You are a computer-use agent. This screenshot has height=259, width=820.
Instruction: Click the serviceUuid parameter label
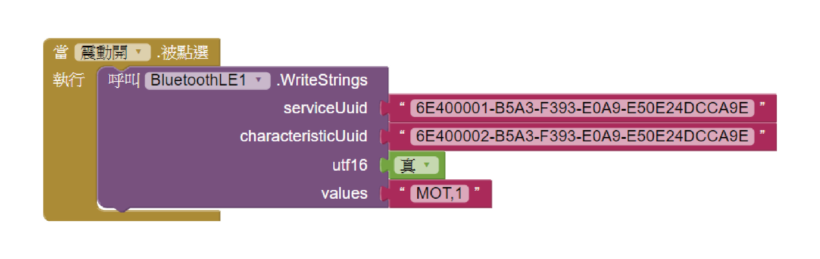tap(325, 108)
